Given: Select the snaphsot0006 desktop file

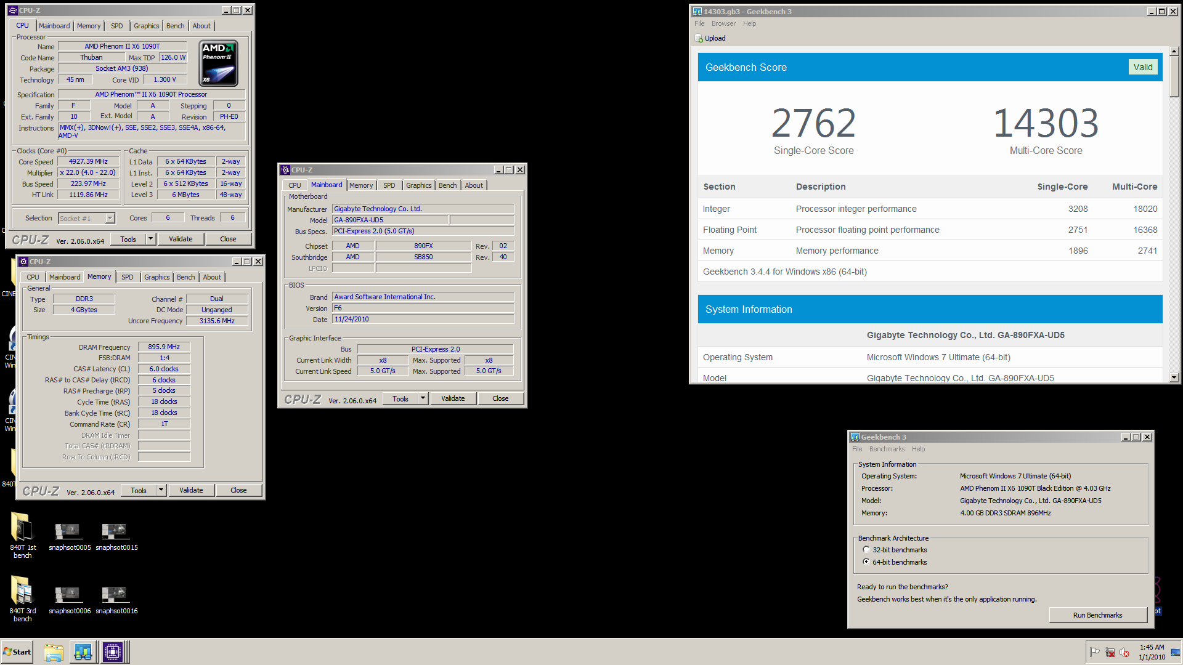Looking at the screenshot, I should pos(70,600).
